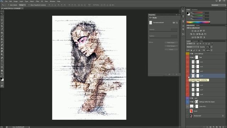The height and width of the screenshot is (128, 227).
Task: Open the Opacity slider arrow in Layers
Action: 211,47
